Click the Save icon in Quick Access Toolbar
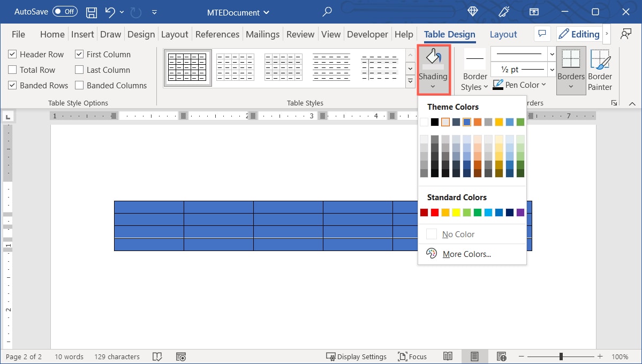The width and height of the screenshot is (642, 364). tap(91, 12)
